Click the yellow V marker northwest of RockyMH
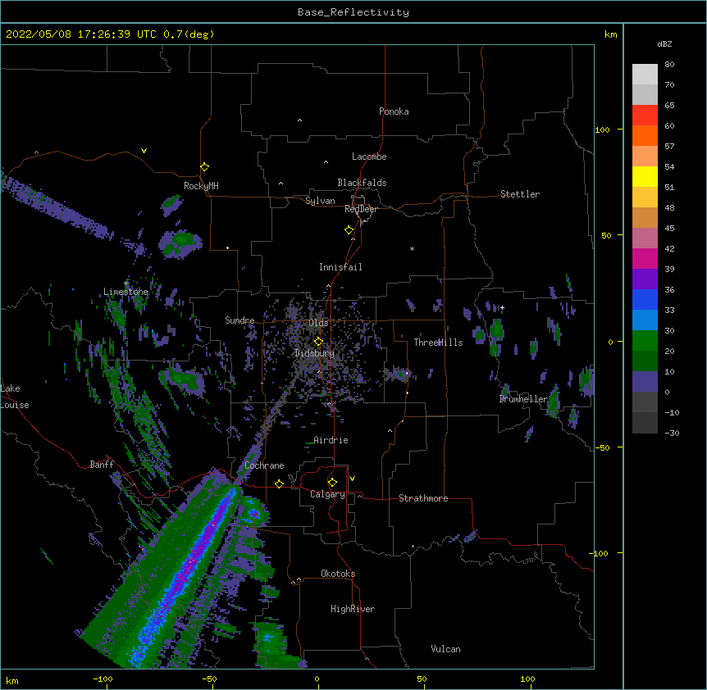 point(144,151)
